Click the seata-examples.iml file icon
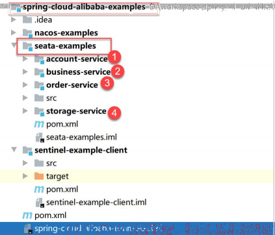This screenshot has height=235, width=275. (x=40, y=137)
